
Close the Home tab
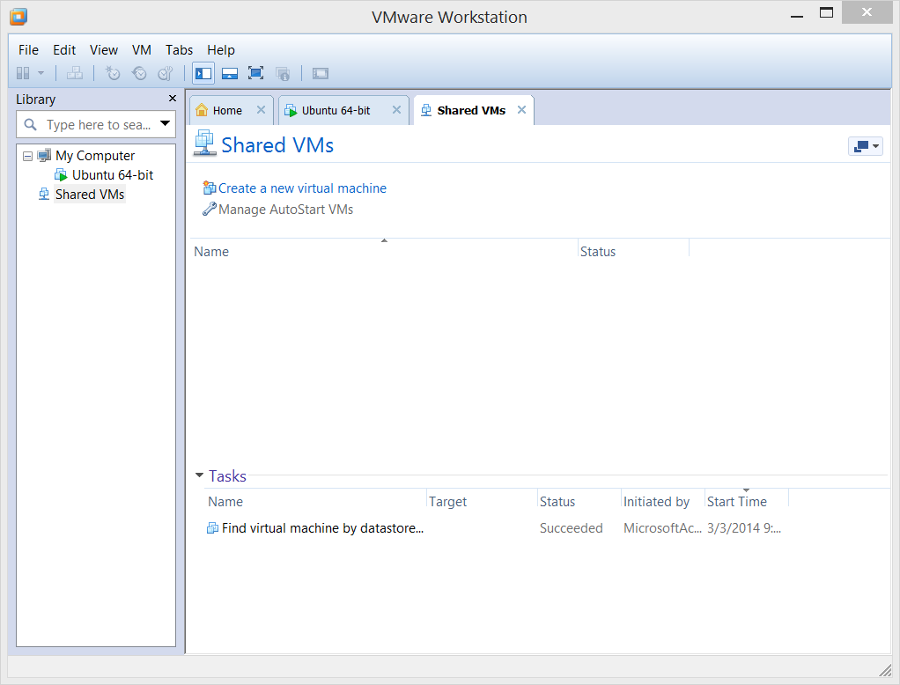tap(262, 109)
